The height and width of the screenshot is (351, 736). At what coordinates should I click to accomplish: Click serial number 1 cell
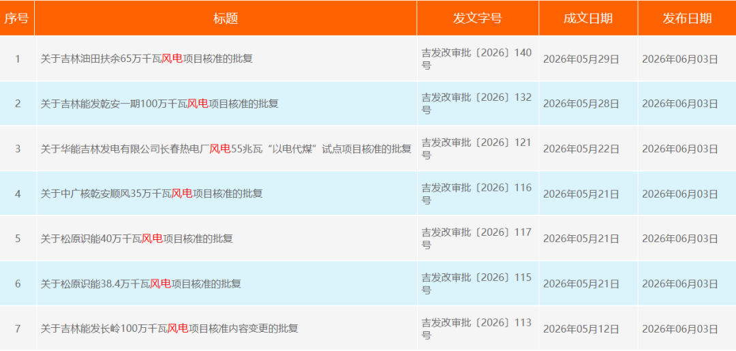18,59
